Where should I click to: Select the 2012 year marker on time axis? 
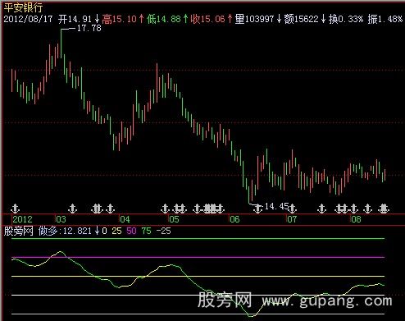click(22, 219)
